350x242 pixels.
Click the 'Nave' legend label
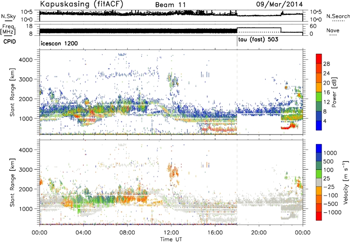click(x=333, y=30)
